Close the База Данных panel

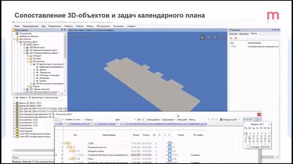(x=65, y=30)
